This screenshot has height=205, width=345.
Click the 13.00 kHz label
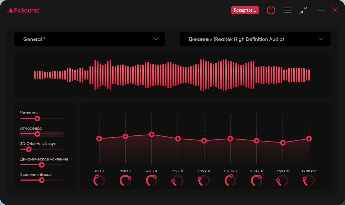click(309, 171)
